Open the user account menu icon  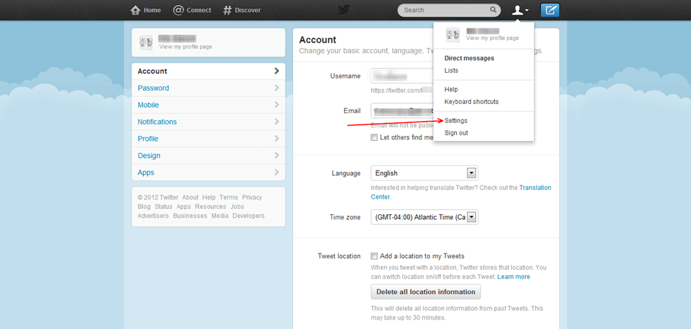click(x=520, y=10)
